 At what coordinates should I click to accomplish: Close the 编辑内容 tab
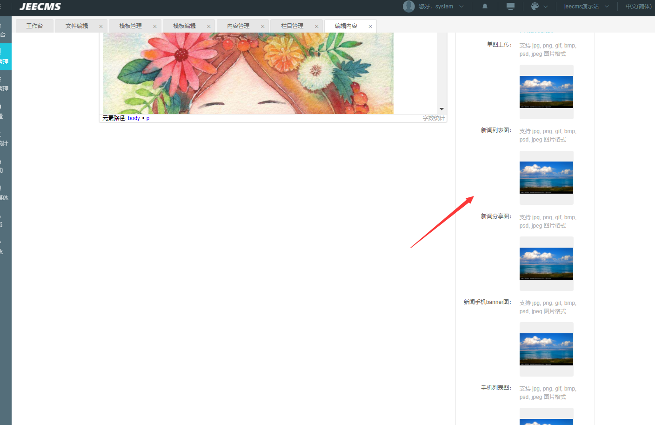coord(370,27)
